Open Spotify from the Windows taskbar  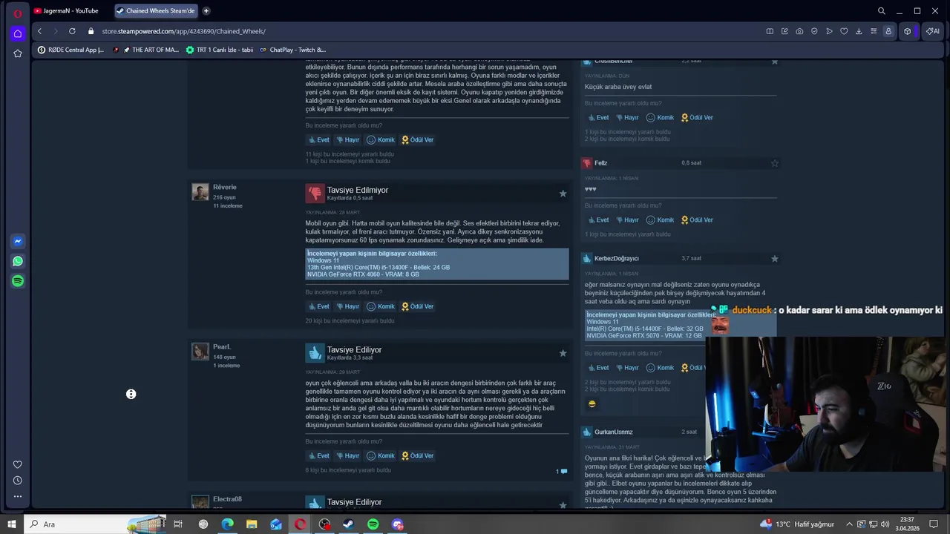click(373, 524)
